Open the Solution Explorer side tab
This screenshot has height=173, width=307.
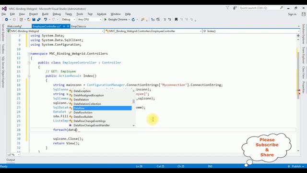pyautogui.click(x=304, y=34)
